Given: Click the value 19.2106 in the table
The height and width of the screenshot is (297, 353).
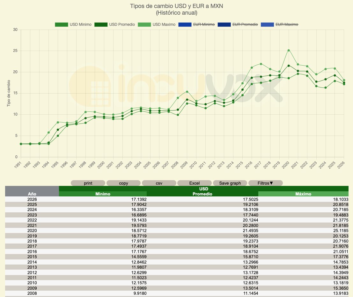Looking at the screenshot, I should tap(251, 204).
